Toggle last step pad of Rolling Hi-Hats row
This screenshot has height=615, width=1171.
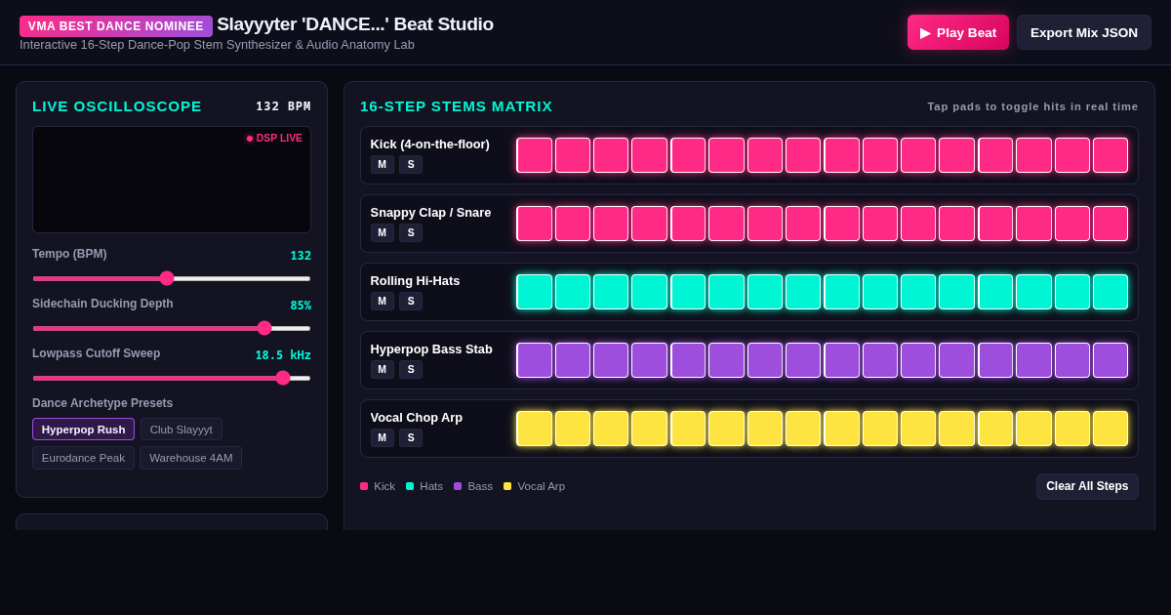1110,292
